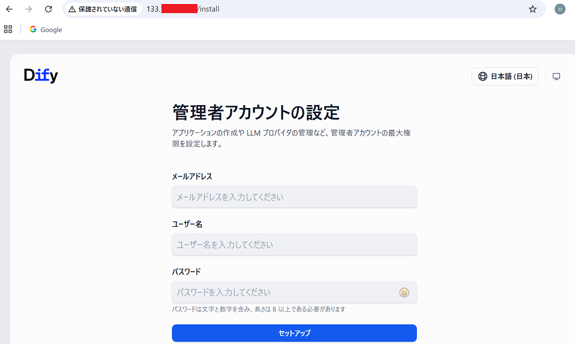
Task: Focus the パスワード input field
Action: (x=282, y=292)
